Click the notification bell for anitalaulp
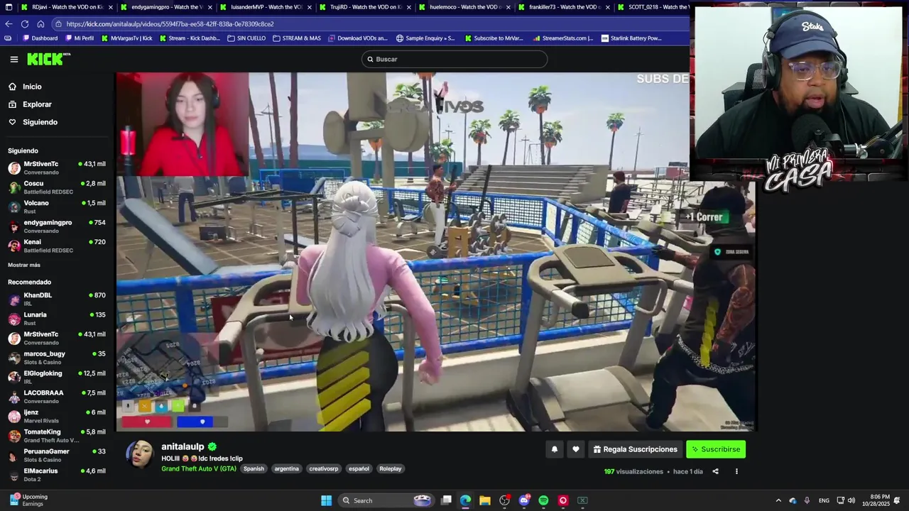909x511 pixels. tap(555, 449)
